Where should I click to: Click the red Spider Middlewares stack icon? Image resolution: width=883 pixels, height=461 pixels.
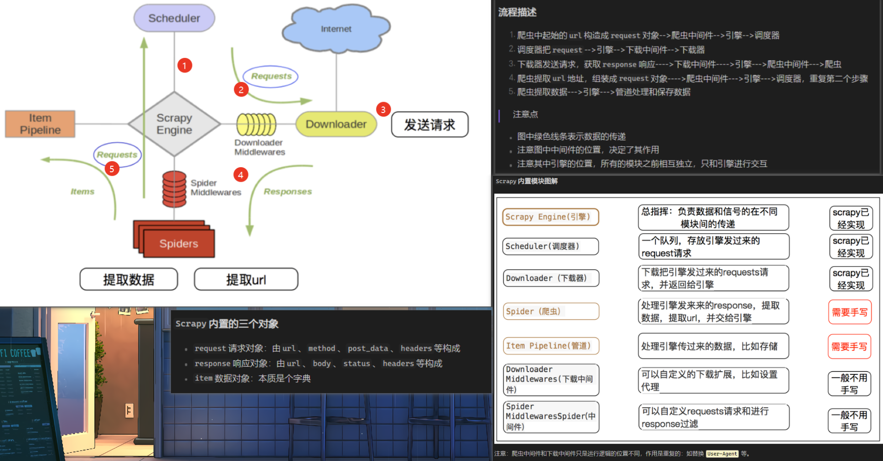[x=174, y=189]
